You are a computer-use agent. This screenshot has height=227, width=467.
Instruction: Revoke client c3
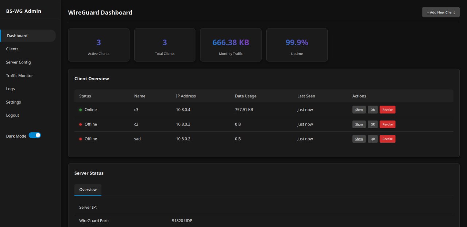(x=387, y=109)
